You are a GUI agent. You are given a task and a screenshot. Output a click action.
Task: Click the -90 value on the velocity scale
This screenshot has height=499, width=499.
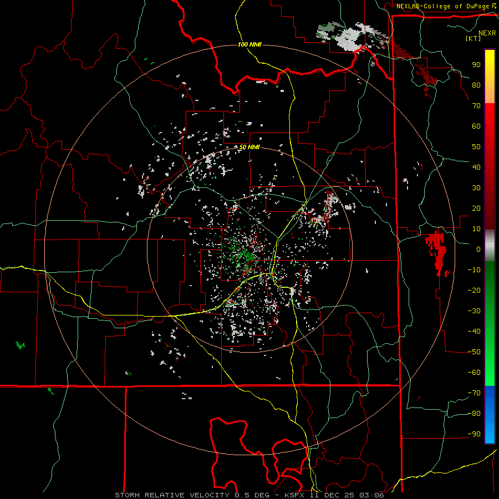pyautogui.click(x=474, y=434)
